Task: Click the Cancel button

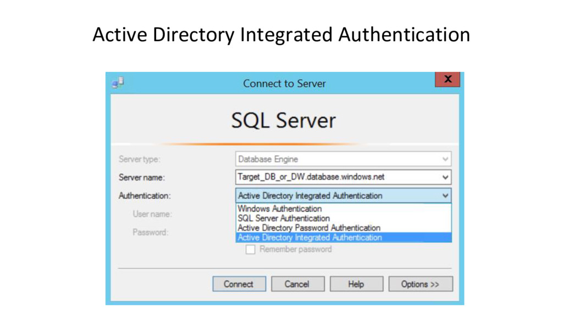Action: 297,284
